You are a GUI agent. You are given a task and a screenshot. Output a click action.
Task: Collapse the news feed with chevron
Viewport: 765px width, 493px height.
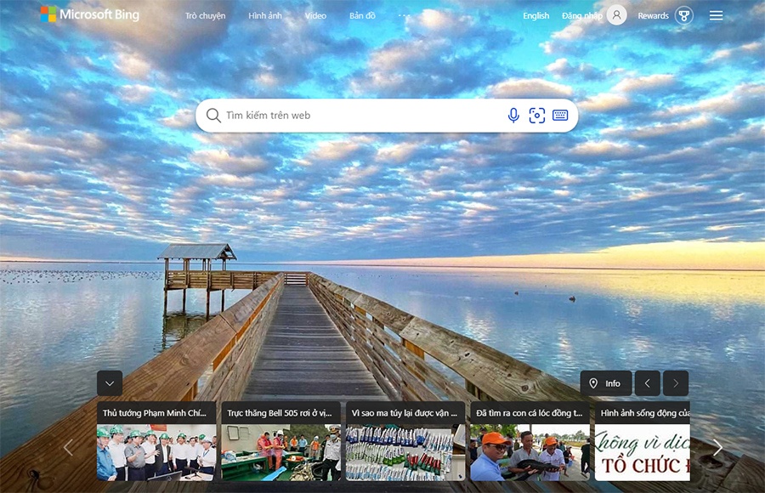tap(110, 383)
